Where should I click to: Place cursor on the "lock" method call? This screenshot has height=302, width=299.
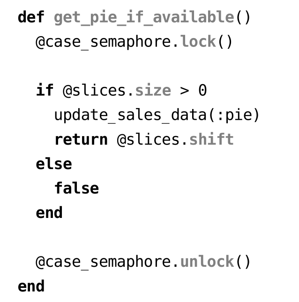[198, 42]
